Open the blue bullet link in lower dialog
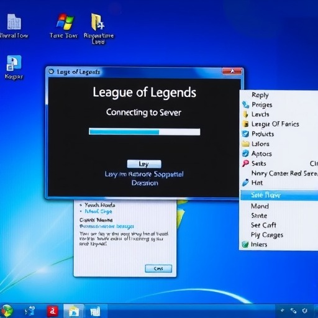This screenshot has height=318, width=318. coord(98,212)
